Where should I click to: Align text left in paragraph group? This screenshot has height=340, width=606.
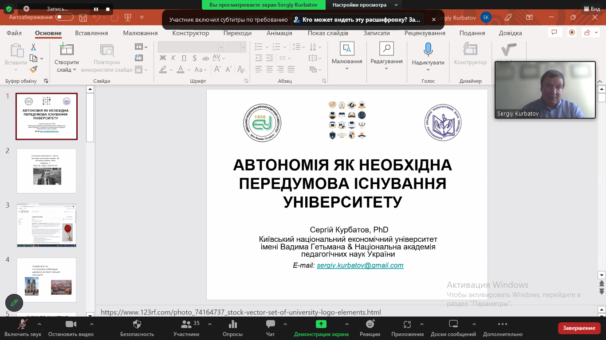tap(258, 69)
